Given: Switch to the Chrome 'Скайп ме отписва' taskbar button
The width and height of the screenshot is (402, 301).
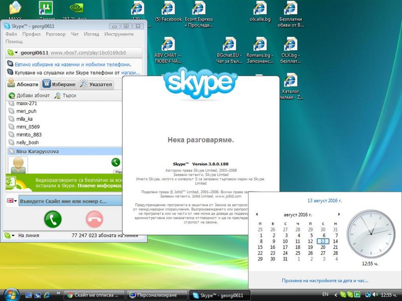Looking at the screenshot, I should [94, 295].
